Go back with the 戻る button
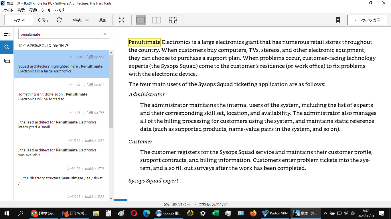The height and width of the screenshot is (219, 391). 43,20
